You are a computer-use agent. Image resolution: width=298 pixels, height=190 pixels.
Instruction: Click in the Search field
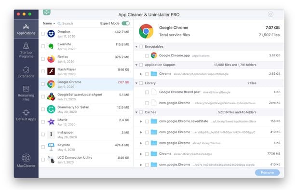pyautogui.click(x=78, y=23)
